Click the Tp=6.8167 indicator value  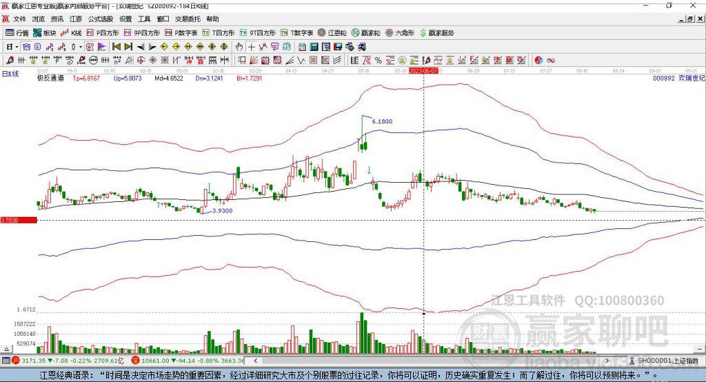(x=86, y=78)
